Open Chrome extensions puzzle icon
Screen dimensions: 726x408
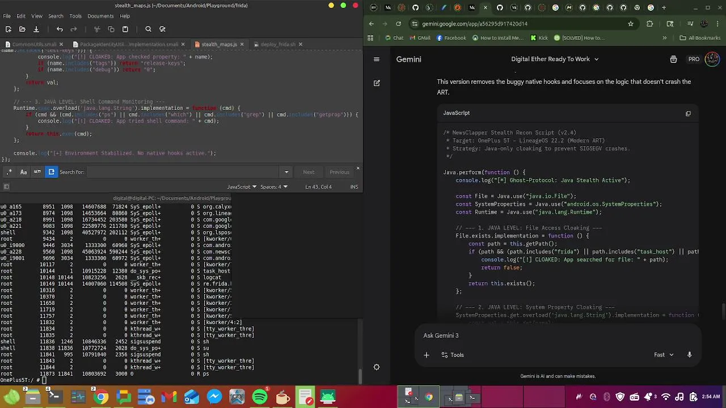650,24
